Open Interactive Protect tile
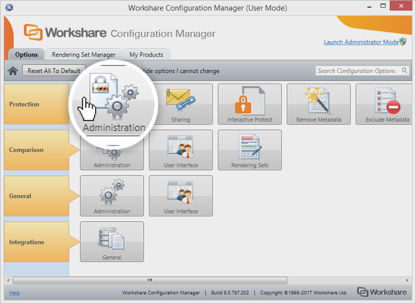The width and height of the screenshot is (416, 304). (x=250, y=104)
